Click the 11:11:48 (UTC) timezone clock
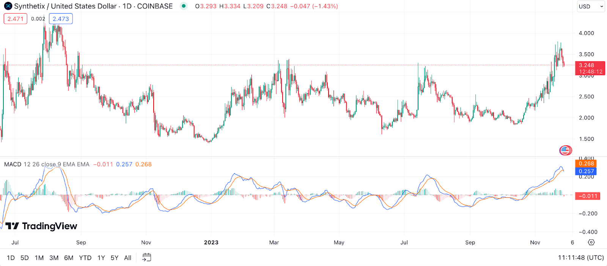Viewport: 607px width, 266px height. (x=581, y=258)
